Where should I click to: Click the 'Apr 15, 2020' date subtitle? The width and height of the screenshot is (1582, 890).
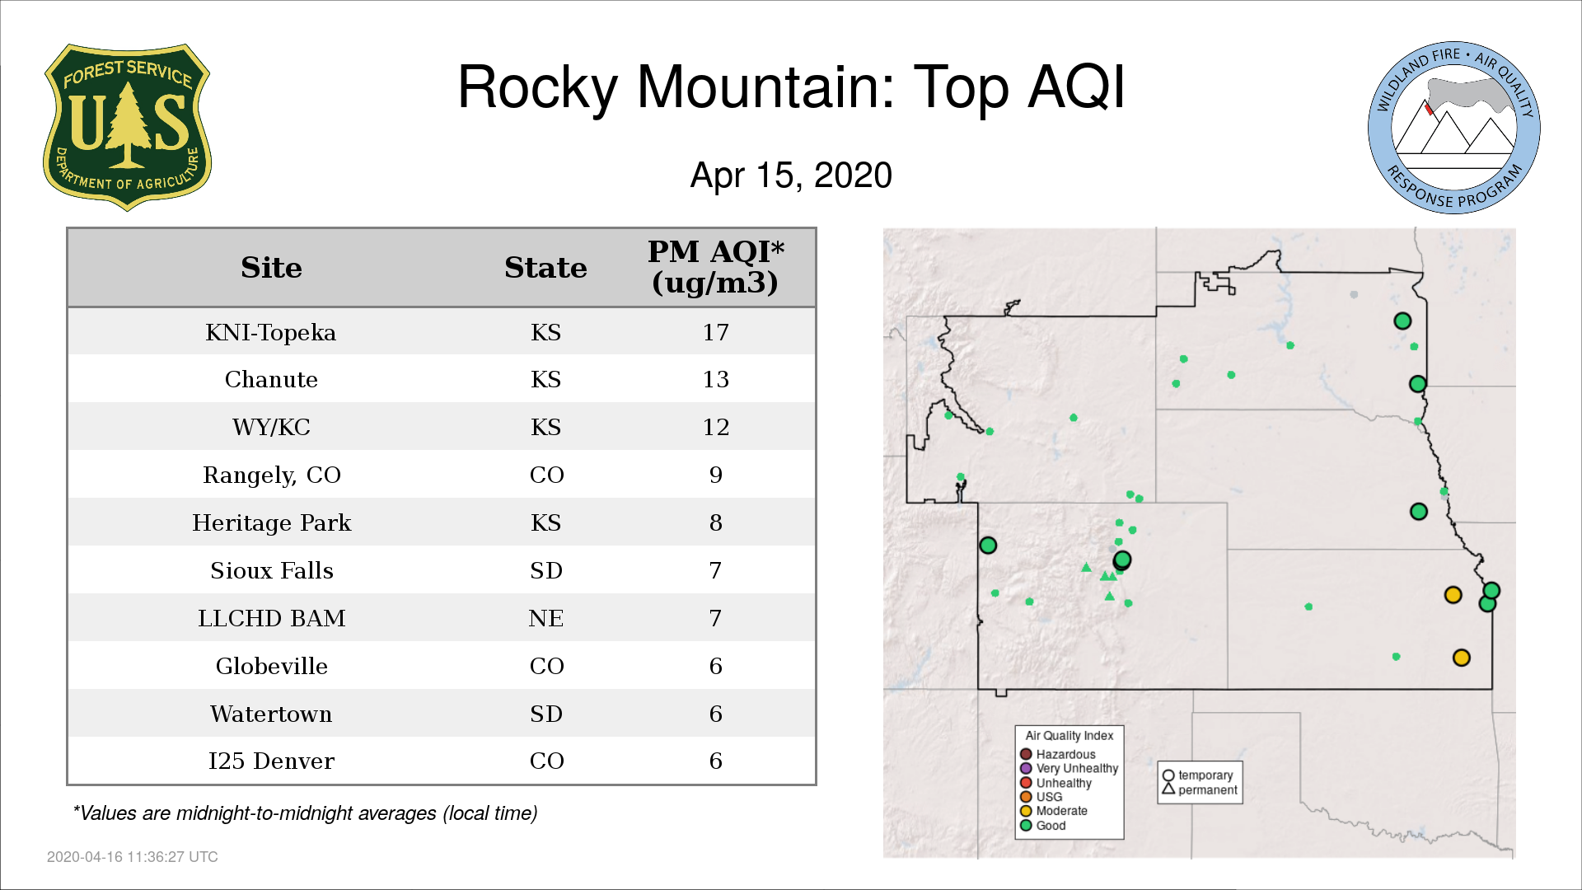(x=791, y=175)
